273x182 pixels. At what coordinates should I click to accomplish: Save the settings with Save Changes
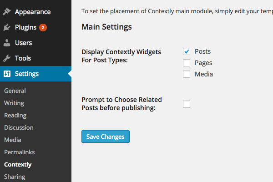[106, 136]
